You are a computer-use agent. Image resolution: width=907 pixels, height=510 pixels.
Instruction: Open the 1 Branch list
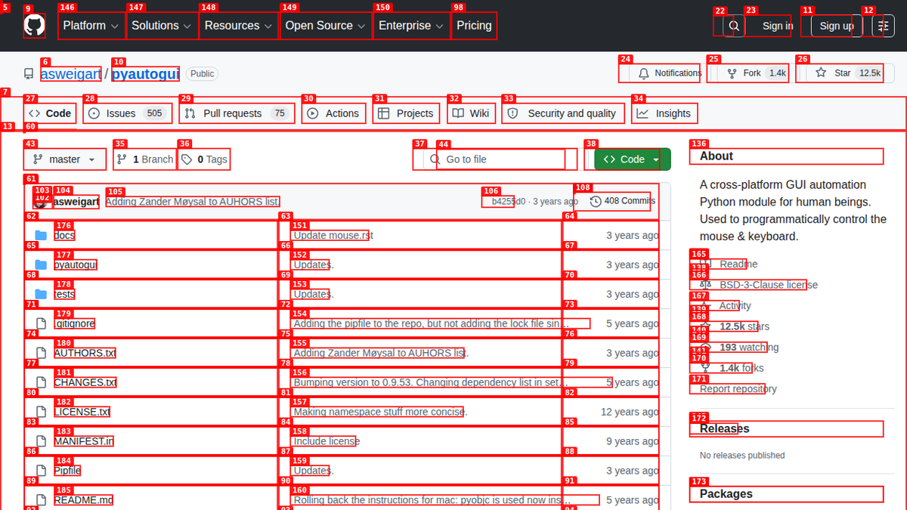144,159
